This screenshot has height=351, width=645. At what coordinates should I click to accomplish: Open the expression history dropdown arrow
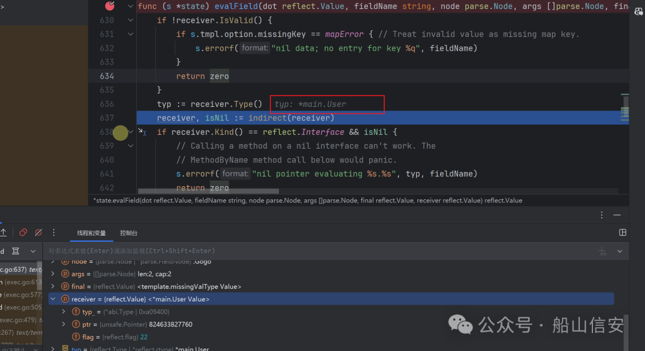619,251
